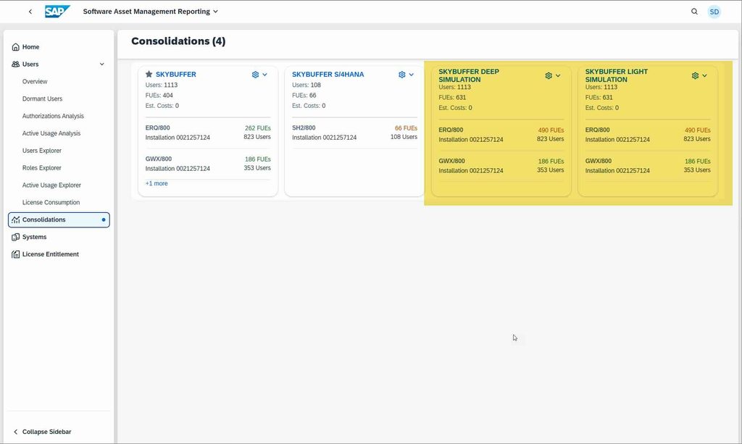
Task: Click ERQ/800 on SKYBUFFER card
Action: click(157, 127)
